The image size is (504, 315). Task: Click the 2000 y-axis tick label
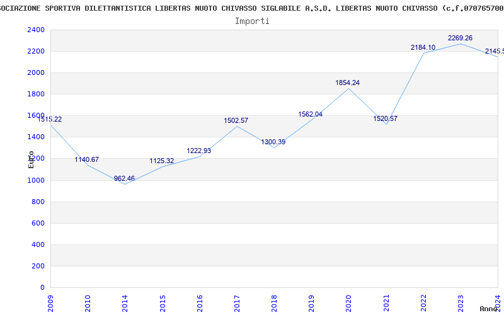[x=36, y=72]
